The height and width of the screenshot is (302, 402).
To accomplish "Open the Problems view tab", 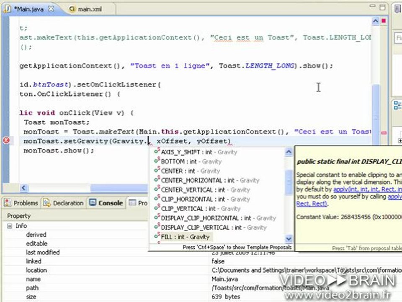I will [21, 203].
